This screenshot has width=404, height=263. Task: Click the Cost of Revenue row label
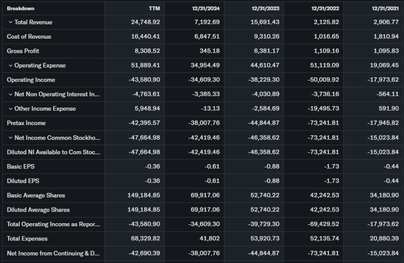coord(29,37)
